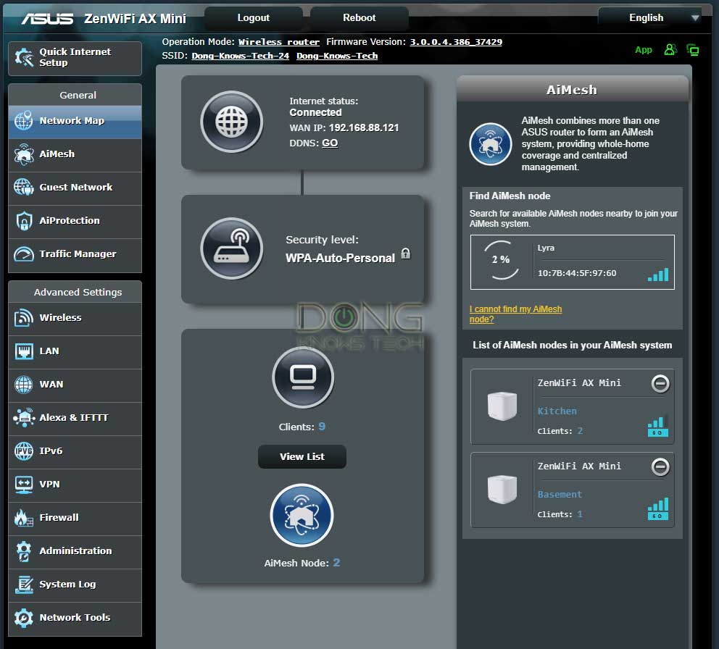Click the ASUS logo in header
The width and height of the screenshot is (719, 649).
point(47,18)
